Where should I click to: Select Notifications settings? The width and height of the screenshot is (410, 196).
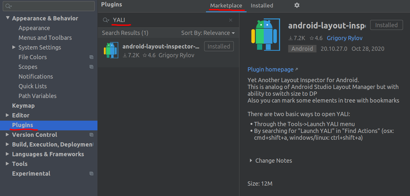click(x=36, y=77)
